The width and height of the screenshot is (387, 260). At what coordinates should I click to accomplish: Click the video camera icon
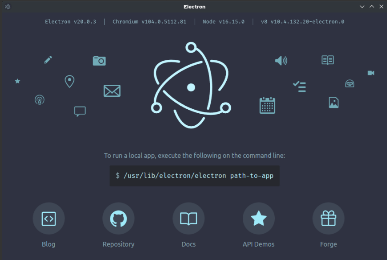(371, 73)
